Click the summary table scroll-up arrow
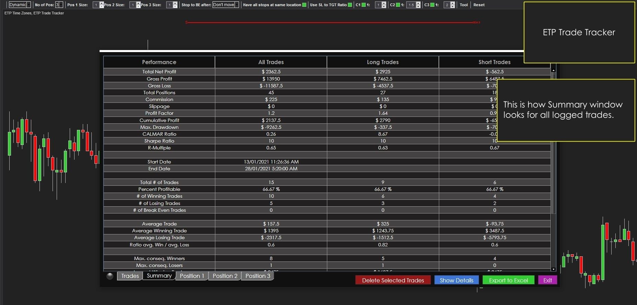Image resolution: width=637 pixels, height=305 pixels. pyautogui.click(x=553, y=70)
